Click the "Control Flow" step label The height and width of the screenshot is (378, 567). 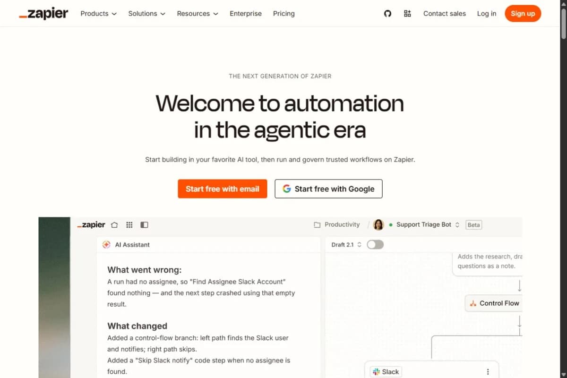pyautogui.click(x=499, y=303)
